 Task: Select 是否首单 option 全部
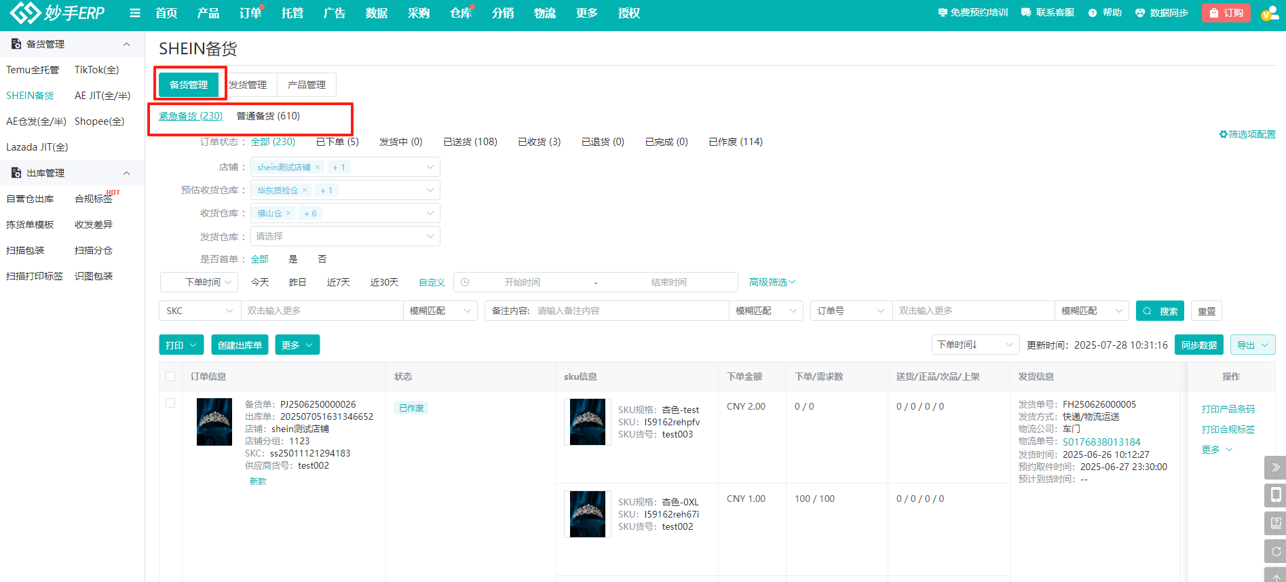[x=260, y=259]
